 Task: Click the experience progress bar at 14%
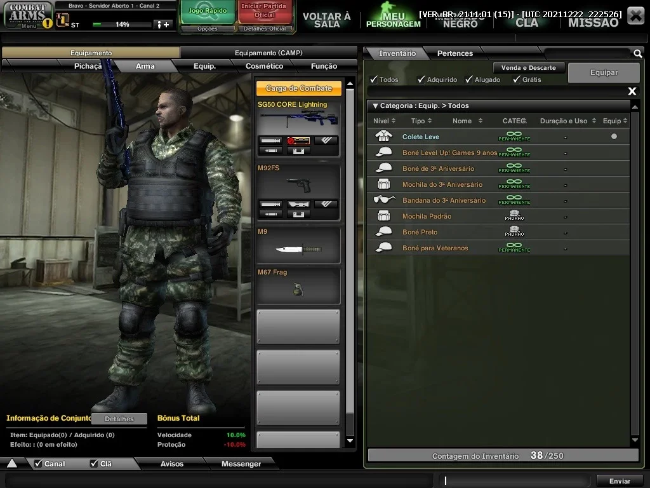click(x=121, y=25)
